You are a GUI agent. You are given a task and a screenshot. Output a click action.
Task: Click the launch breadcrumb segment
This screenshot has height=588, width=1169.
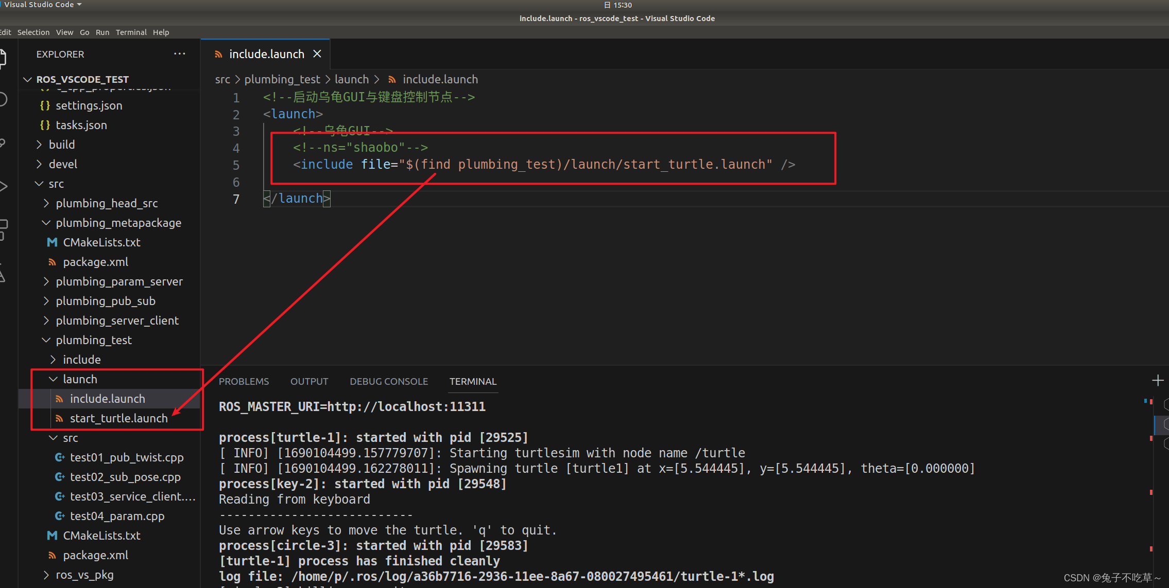(x=351, y=79)
